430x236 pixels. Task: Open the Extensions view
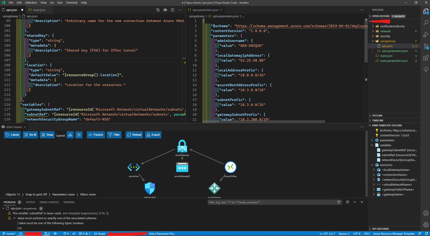pyautogui.click(x=426, y=57)
